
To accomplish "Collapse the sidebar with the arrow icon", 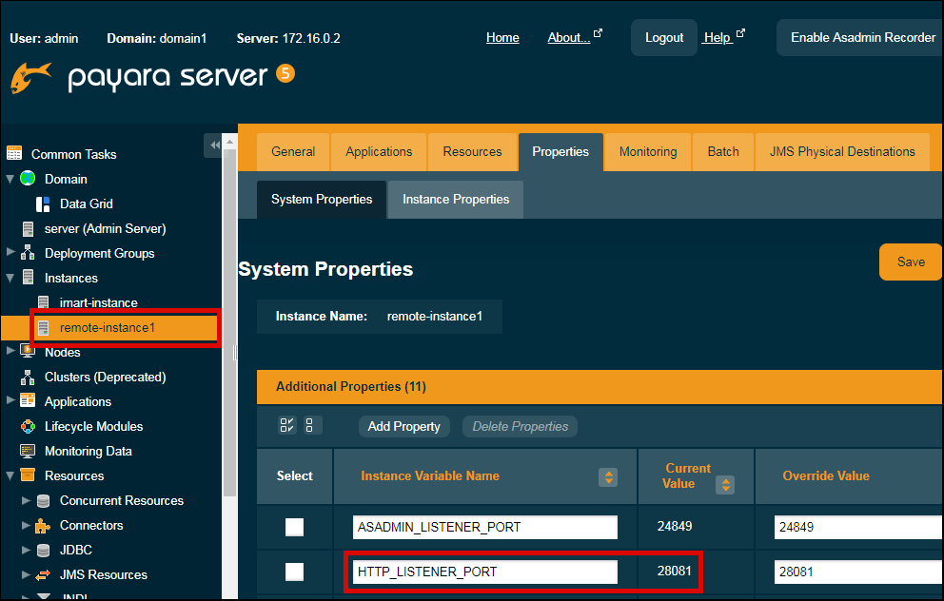I will [x=214, y=145].
